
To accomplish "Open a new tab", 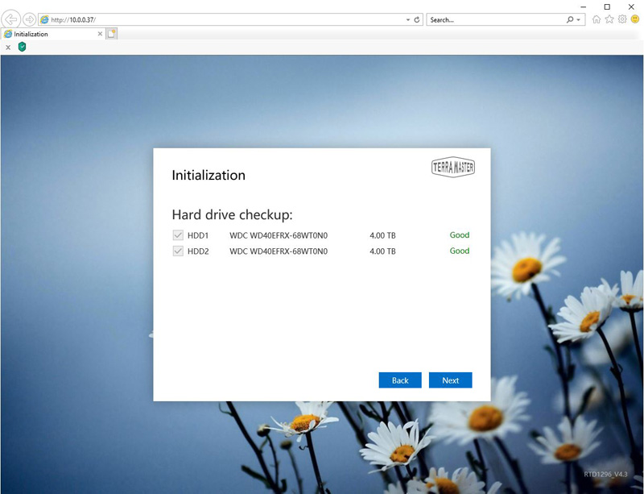I will pyautogui.click(x=112, y=34).
